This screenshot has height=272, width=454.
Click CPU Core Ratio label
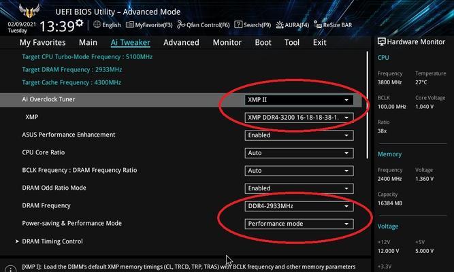pos(44,152)
